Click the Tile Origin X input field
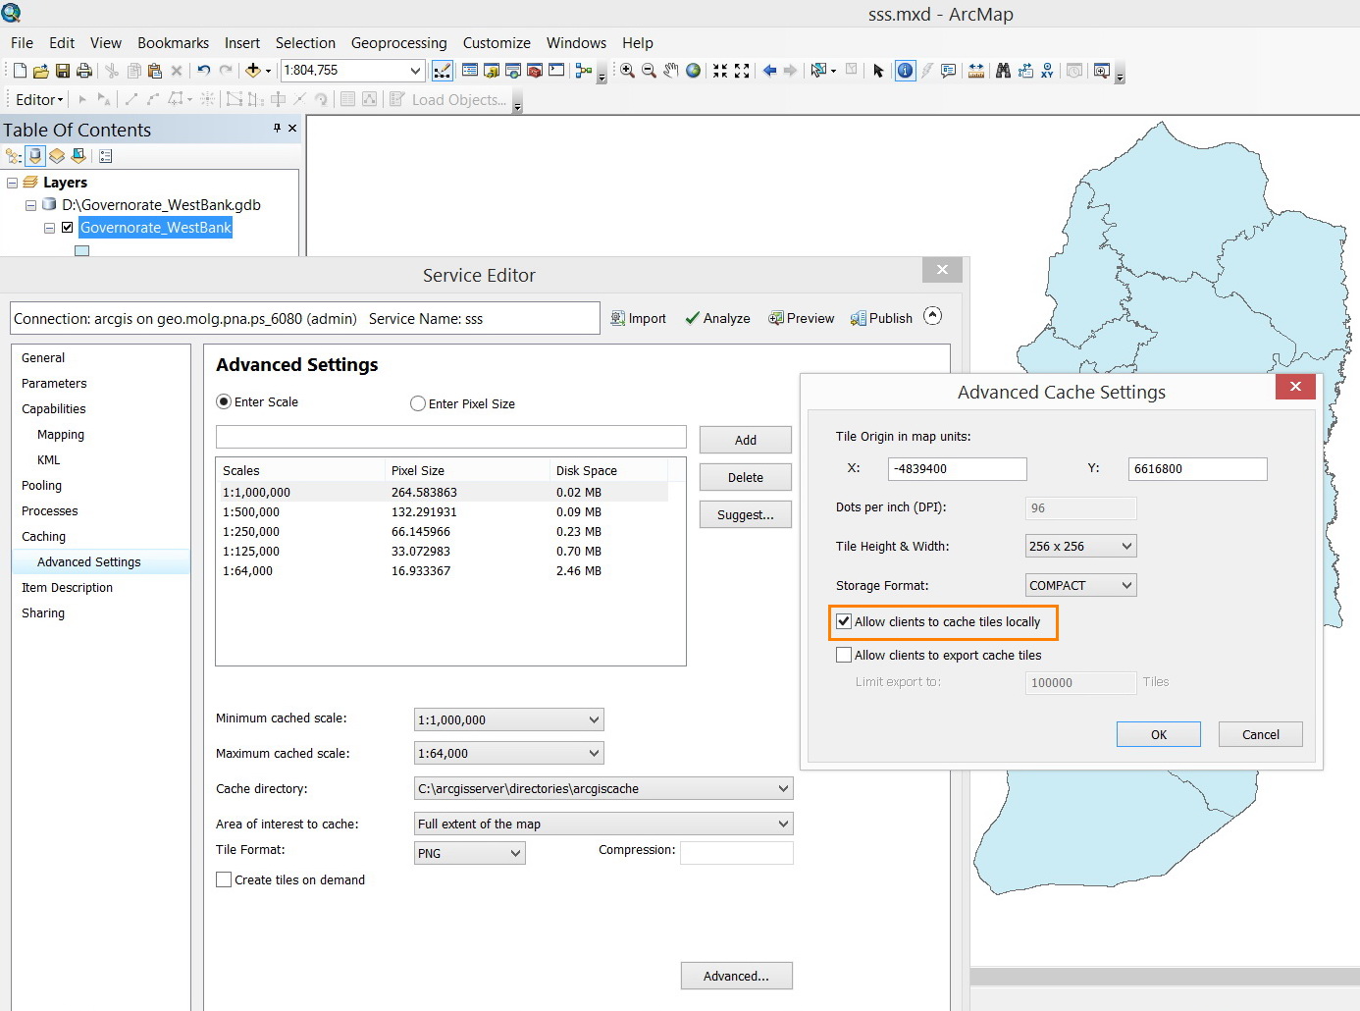Viewport: 1360px width, 1011px height. pyautogui.click(x=957, y=468)
